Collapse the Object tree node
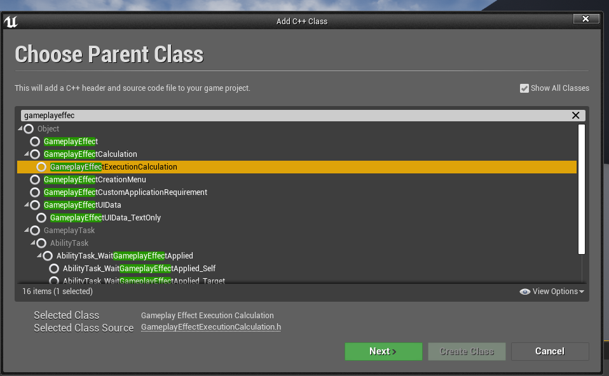The width and height of the screenshot is (609, 376). tap(20, 128)
